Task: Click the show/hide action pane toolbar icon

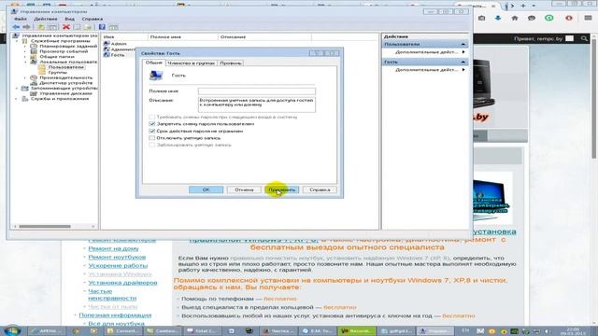Action: [x=113, y=27]
